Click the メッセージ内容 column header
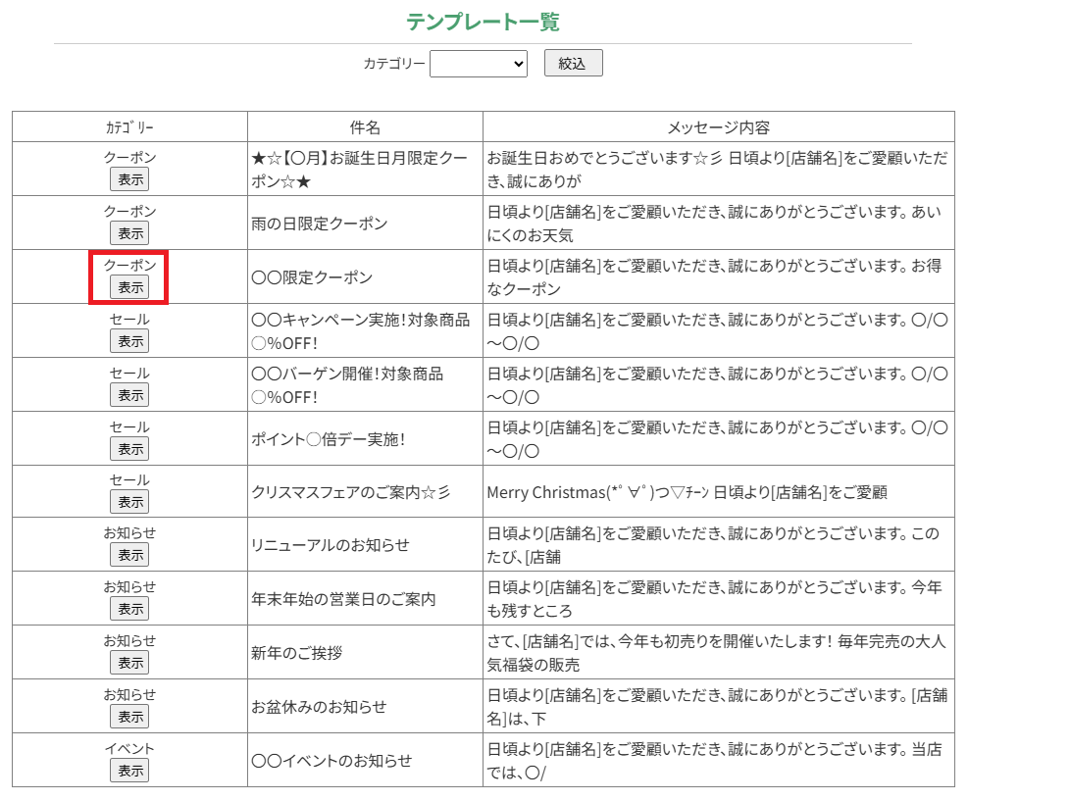Screen dimensions: 1070x801 pyautogui.click(x=719, y=126)
